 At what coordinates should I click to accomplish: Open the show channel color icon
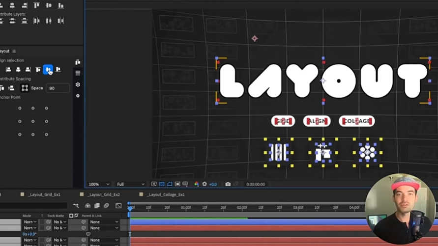point(197,184)
